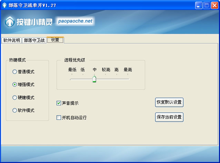Click the 低 priority label

(x=83, y=70)
